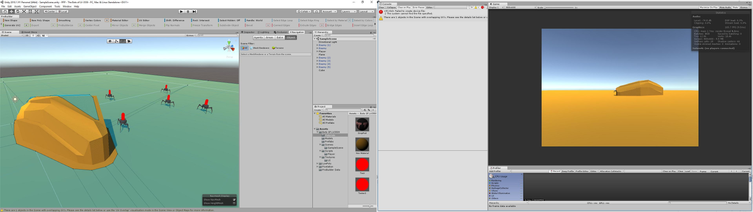Select ProBuilder edge selection mode
This screenshot has width=753, height=212.
(123, 41)
